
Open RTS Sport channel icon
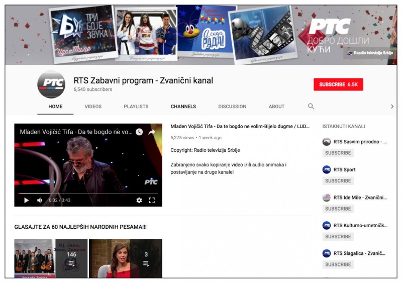(x=326, y=169)
